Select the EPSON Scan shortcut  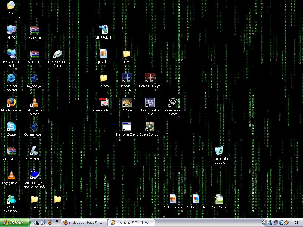(34, 153)
